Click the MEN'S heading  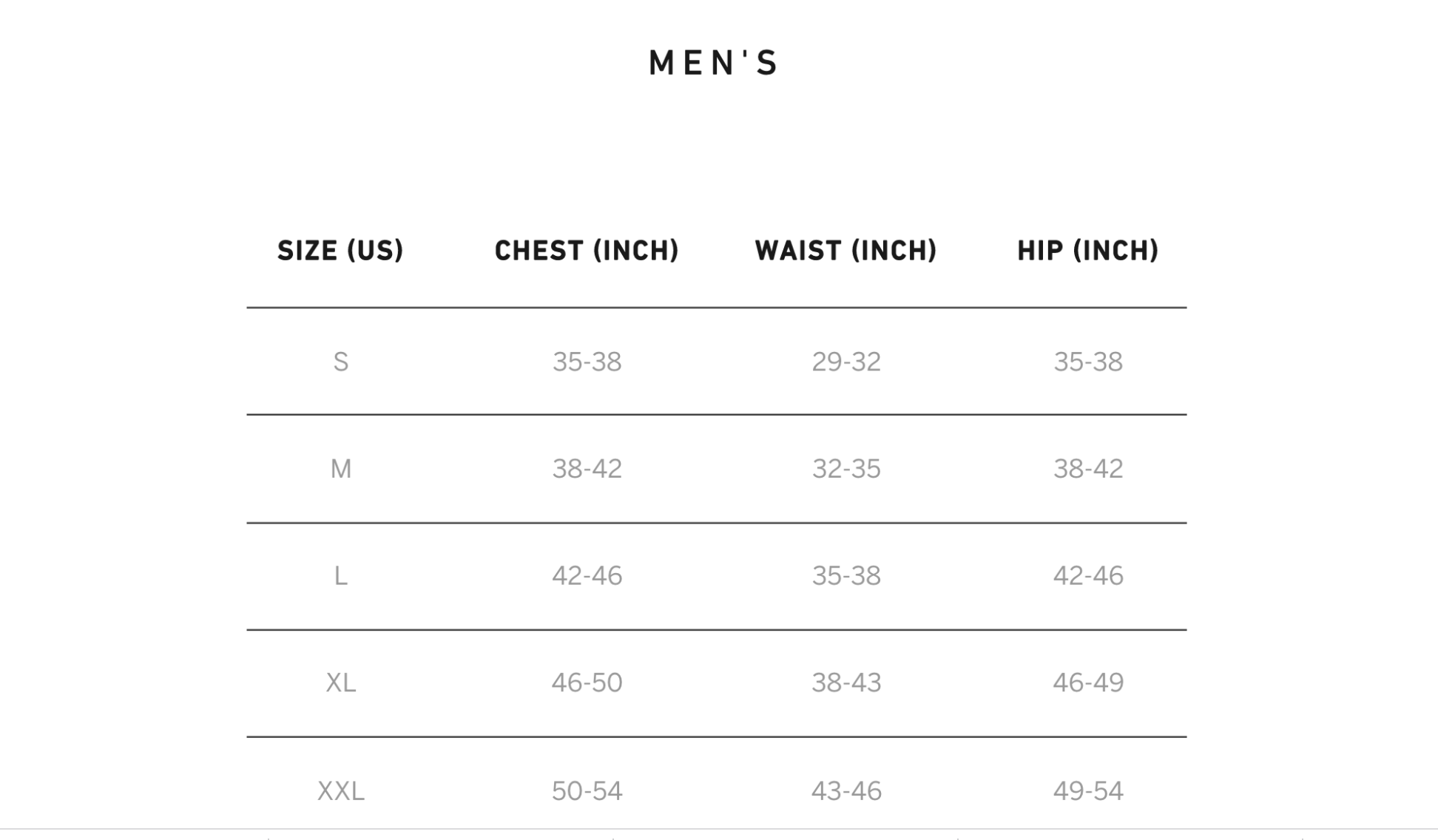pyautogui.click(x=714, y=63)
